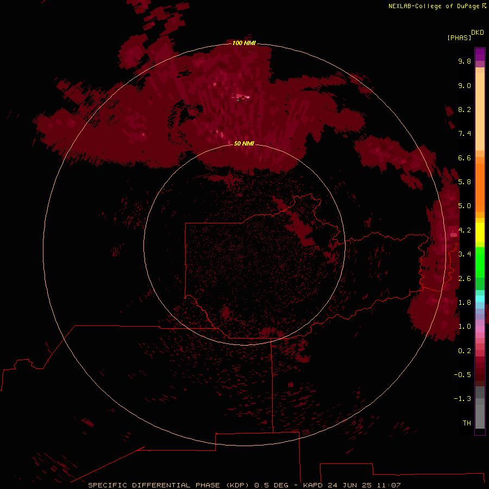Click the purple swatch atop the color scale

[480, 54]
